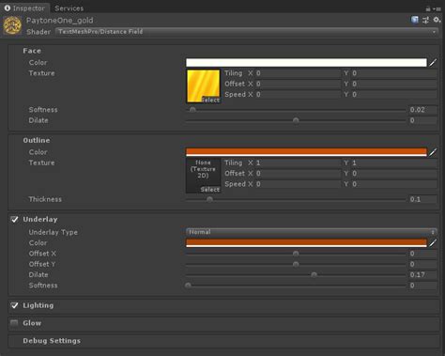Click the PaytoneOne_gold material preview icon
Viewport: 445px width, 356px height.
click(12, 25)
